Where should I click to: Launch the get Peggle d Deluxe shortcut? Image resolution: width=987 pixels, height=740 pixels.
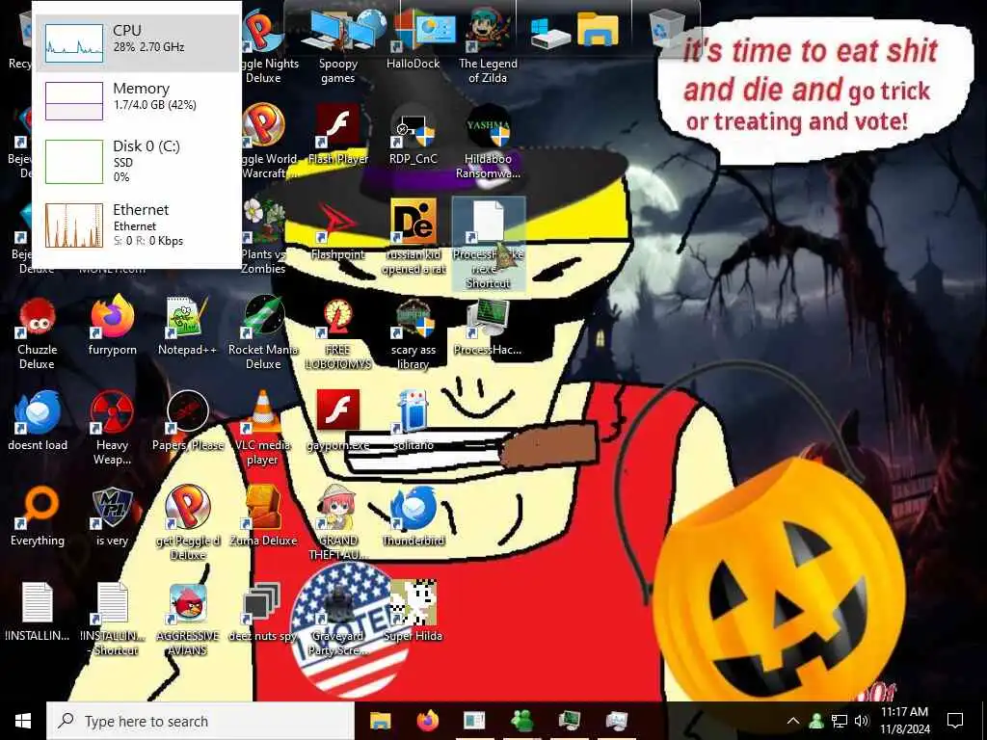(x=188, y=523)
